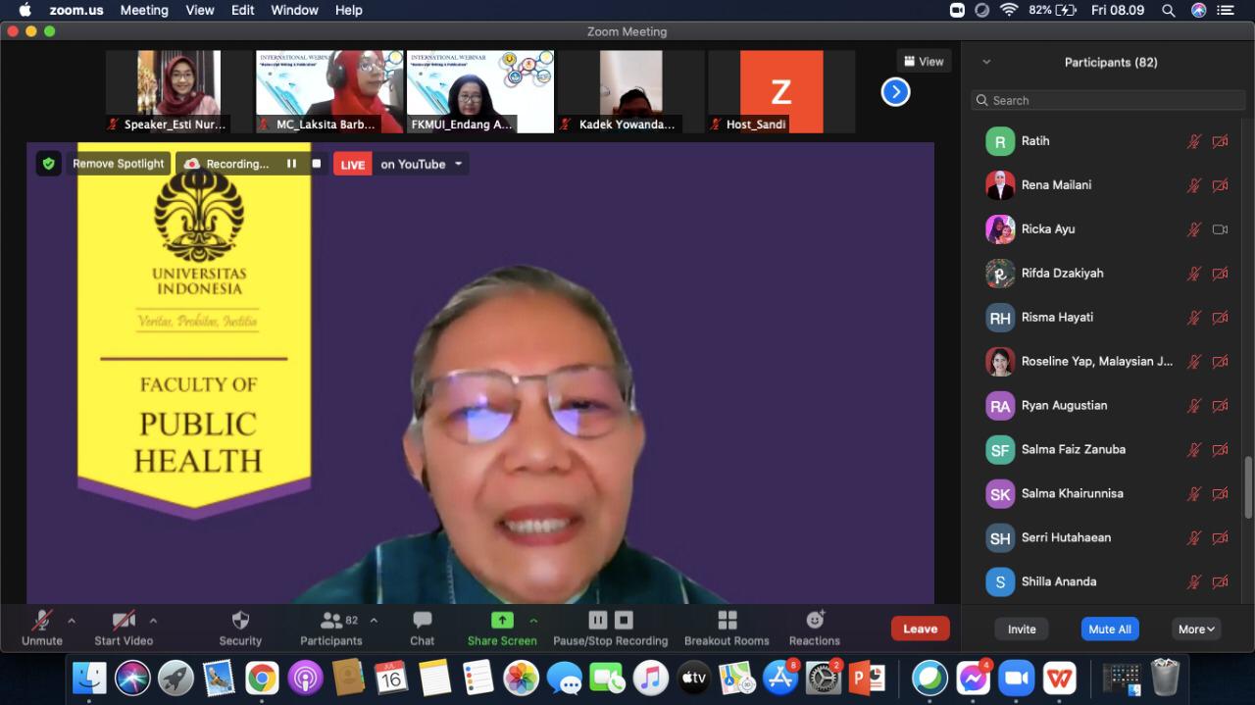Open Breakout Rooms
This screenshot has width=1255, height=705.
click(x=727, y=621)
